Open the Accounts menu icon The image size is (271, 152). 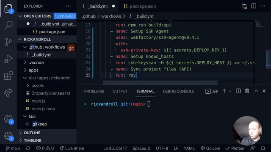pos(8,119)
